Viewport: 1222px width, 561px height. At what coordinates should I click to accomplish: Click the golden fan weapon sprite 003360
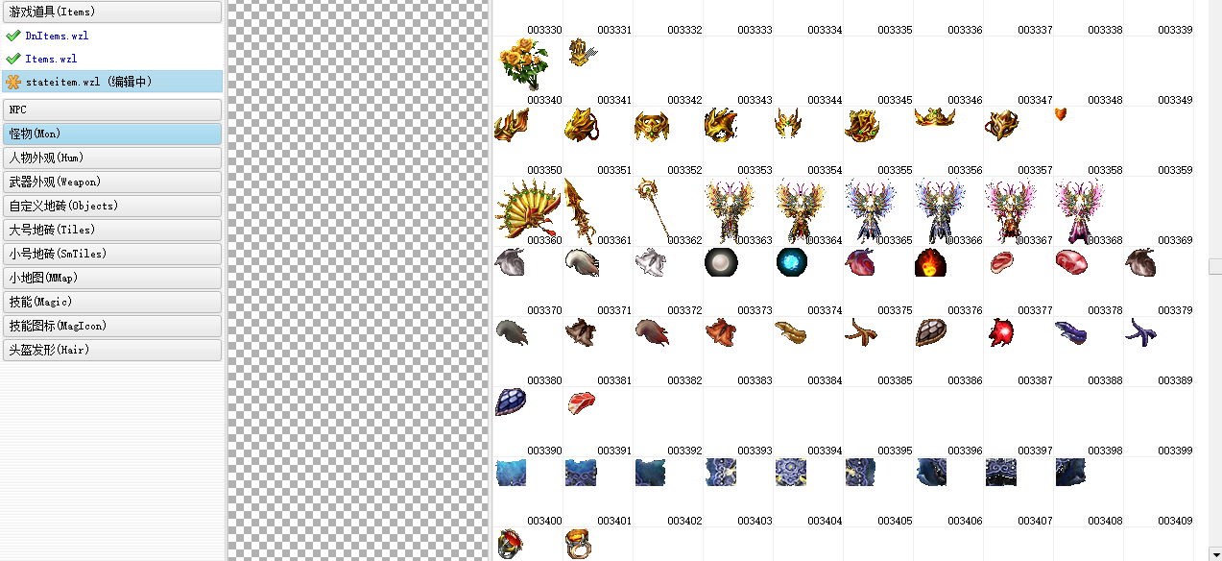point(527,208)
